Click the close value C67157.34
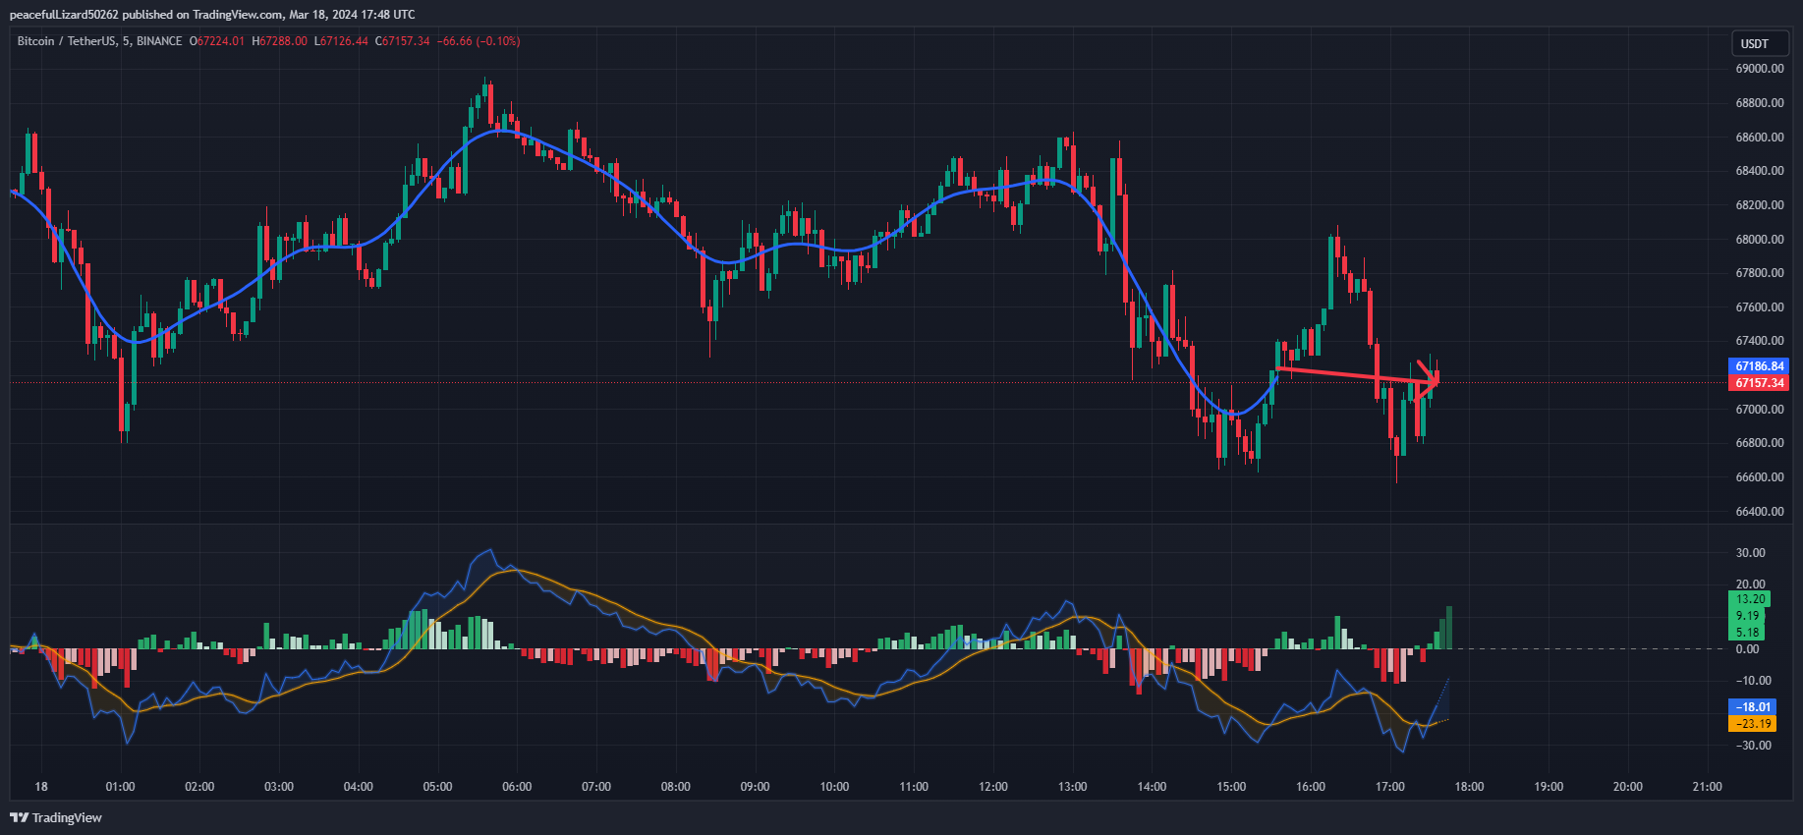1803x835 pixels. click(403, 41)
